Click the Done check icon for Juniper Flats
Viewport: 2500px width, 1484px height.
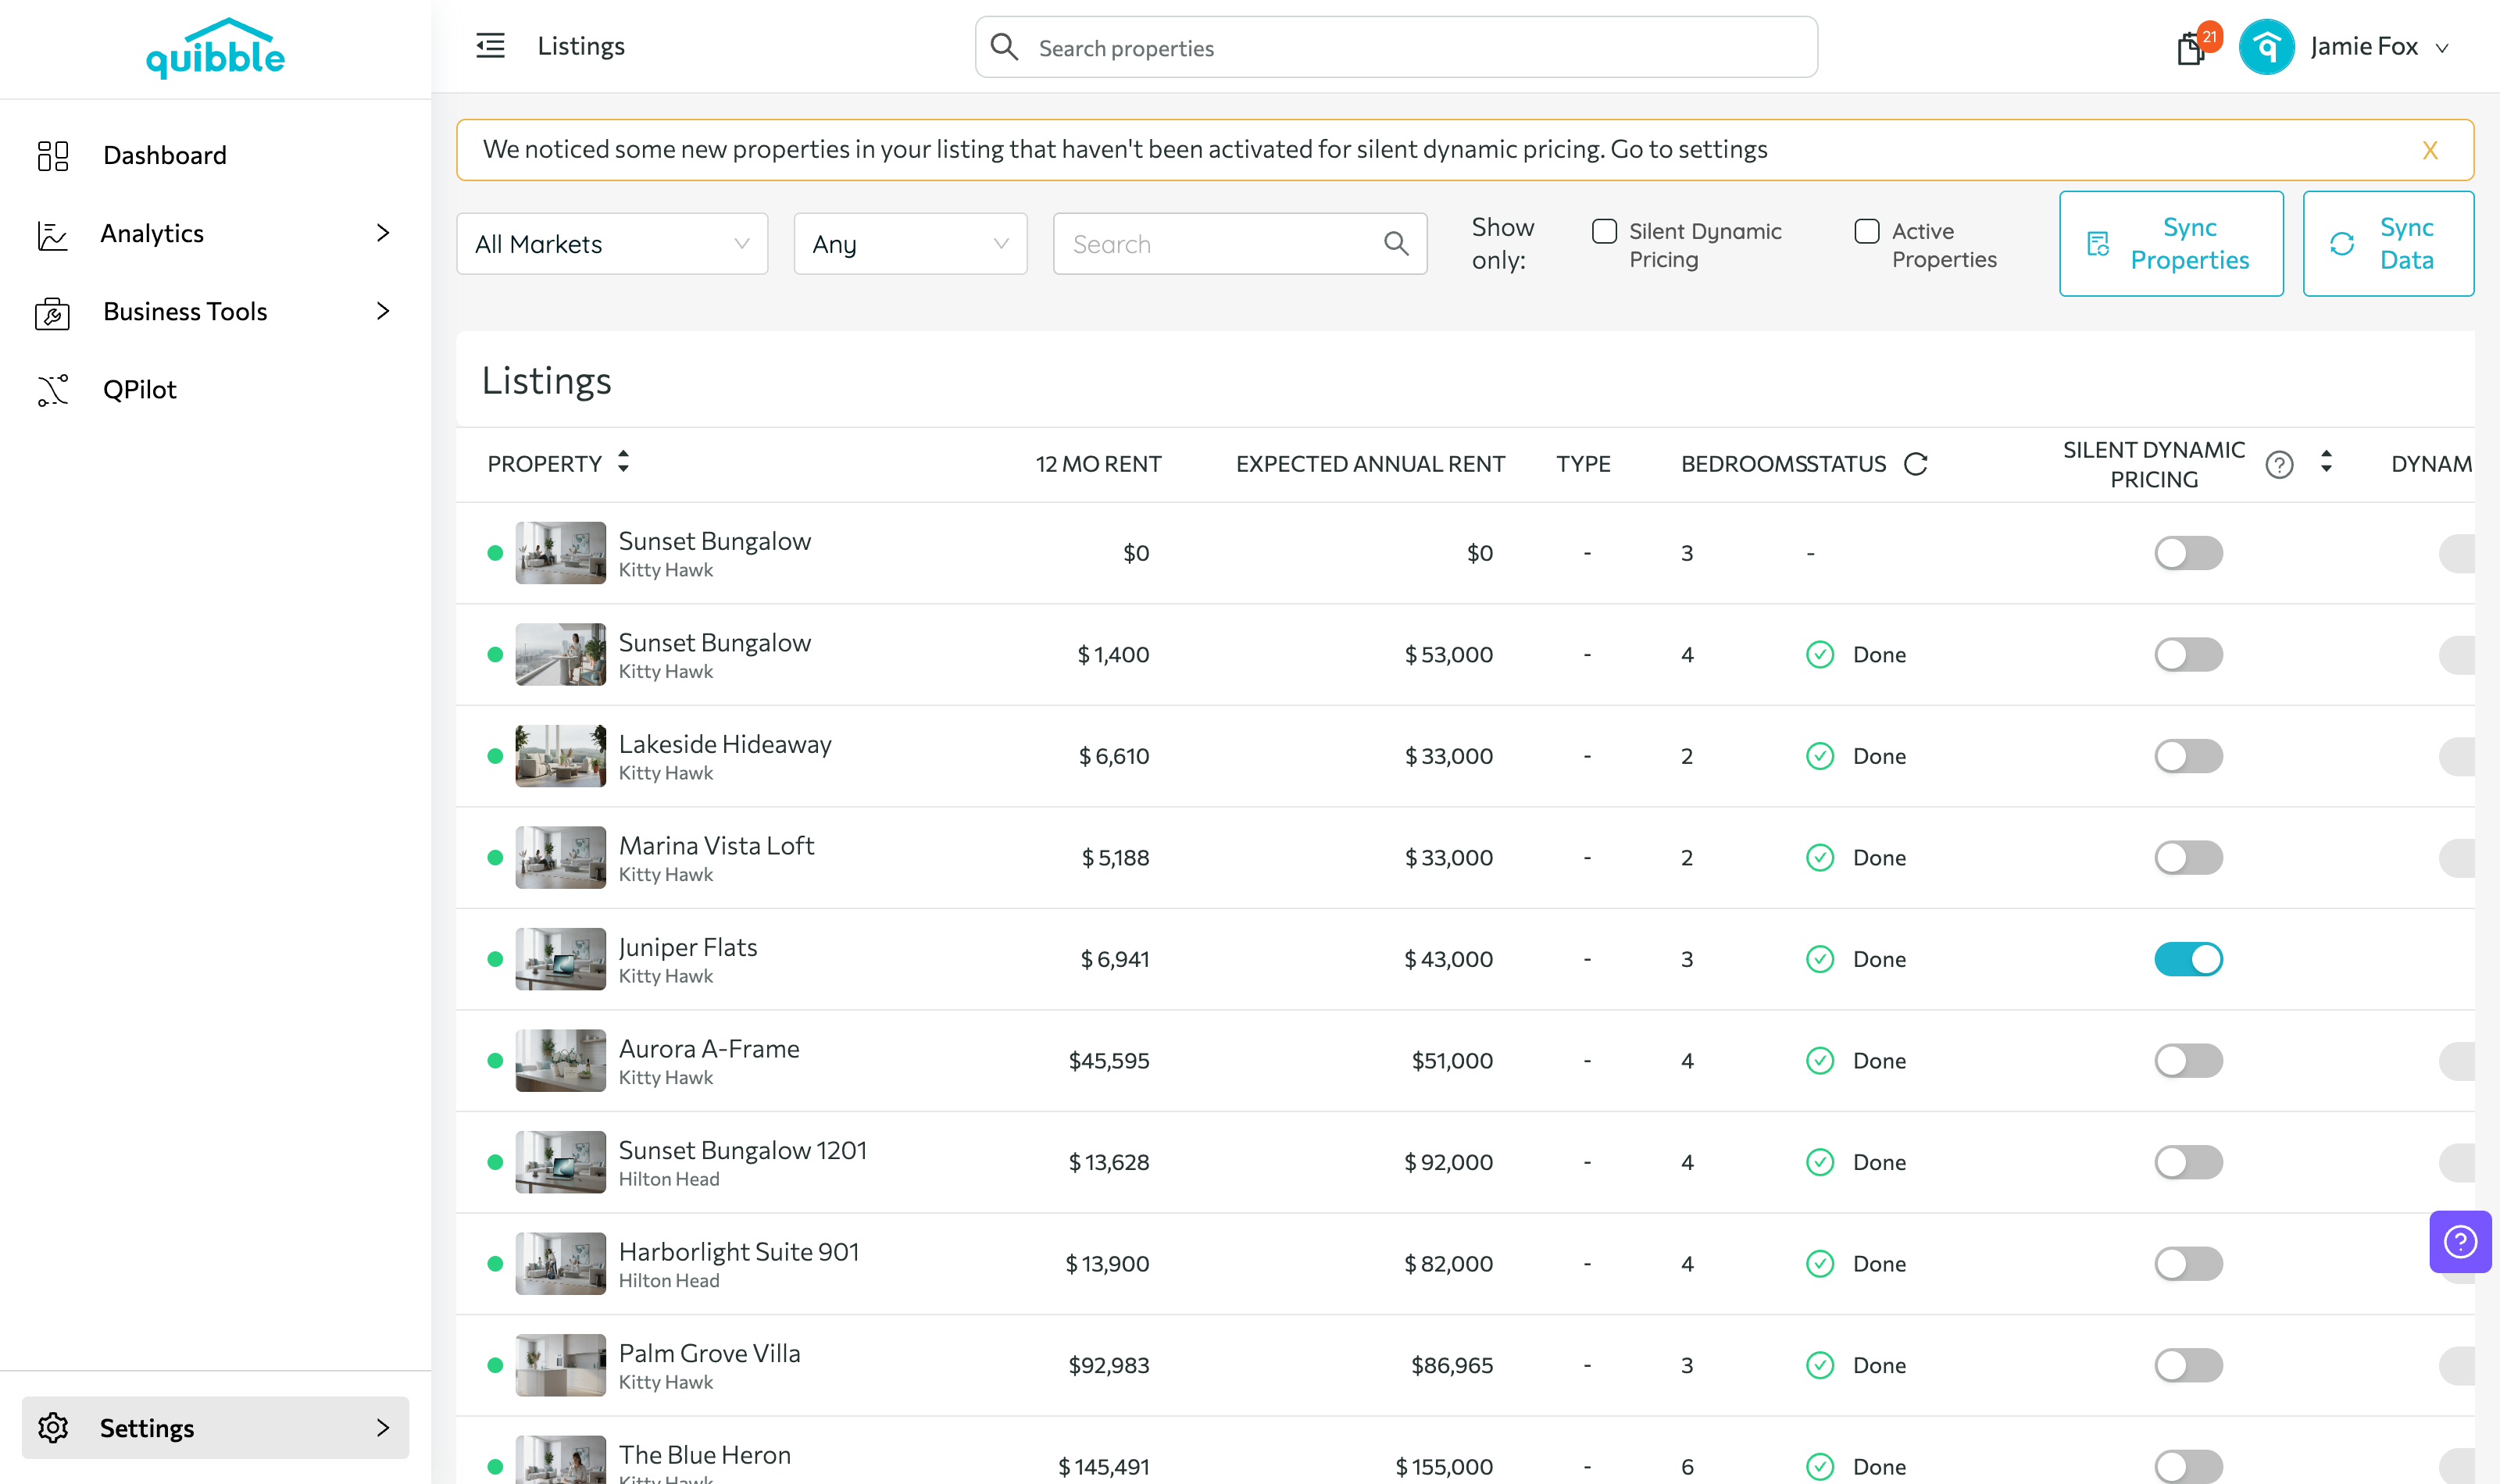tap(1820, 959)
